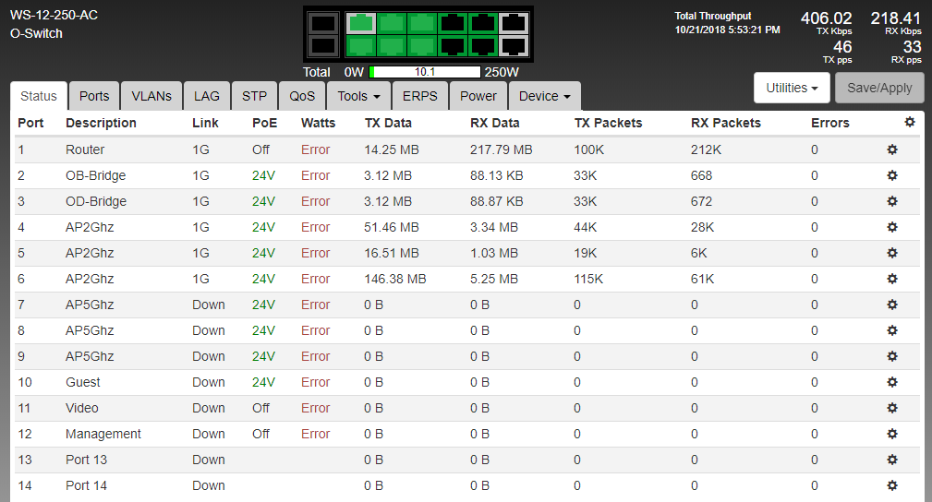Click gear icon in table header
The image size is (932, 502).
tap(909, 123)
